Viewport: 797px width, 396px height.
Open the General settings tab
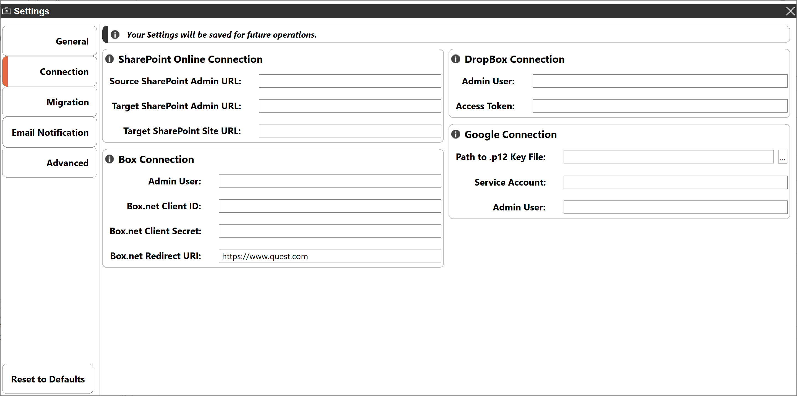pyautogui.click(x=50, y=41)
